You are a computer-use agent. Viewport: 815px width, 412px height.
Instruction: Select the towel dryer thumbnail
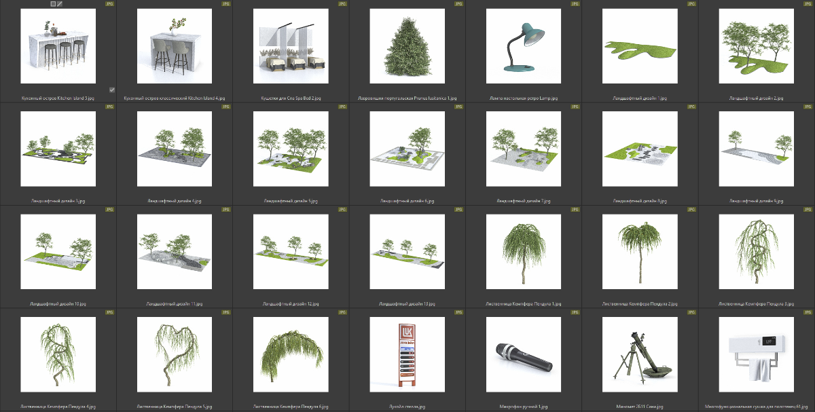[756, 355]
